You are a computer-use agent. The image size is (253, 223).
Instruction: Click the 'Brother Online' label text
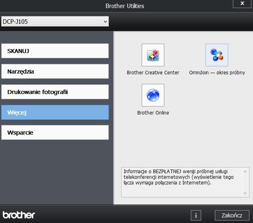(153, 113)
